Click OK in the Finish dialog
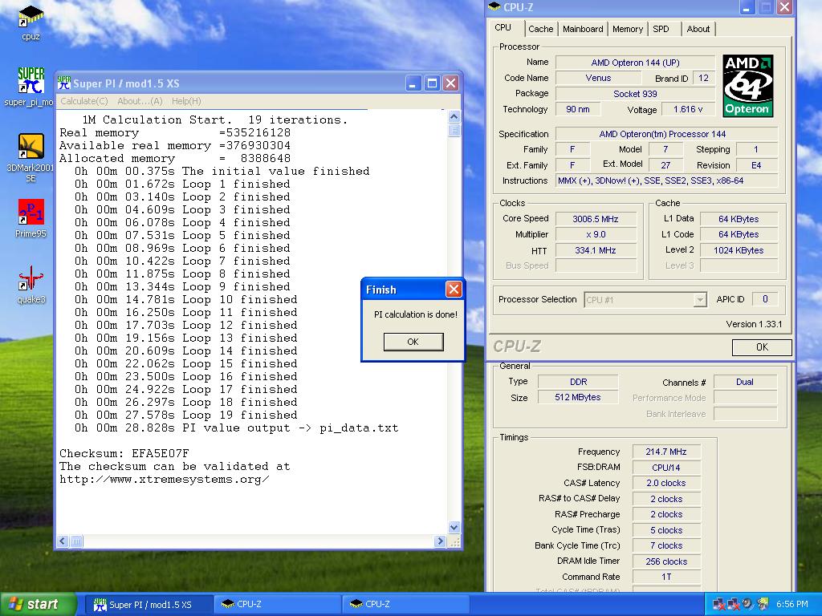The height and width of the screenshot is (616, 822). point(413,342)
